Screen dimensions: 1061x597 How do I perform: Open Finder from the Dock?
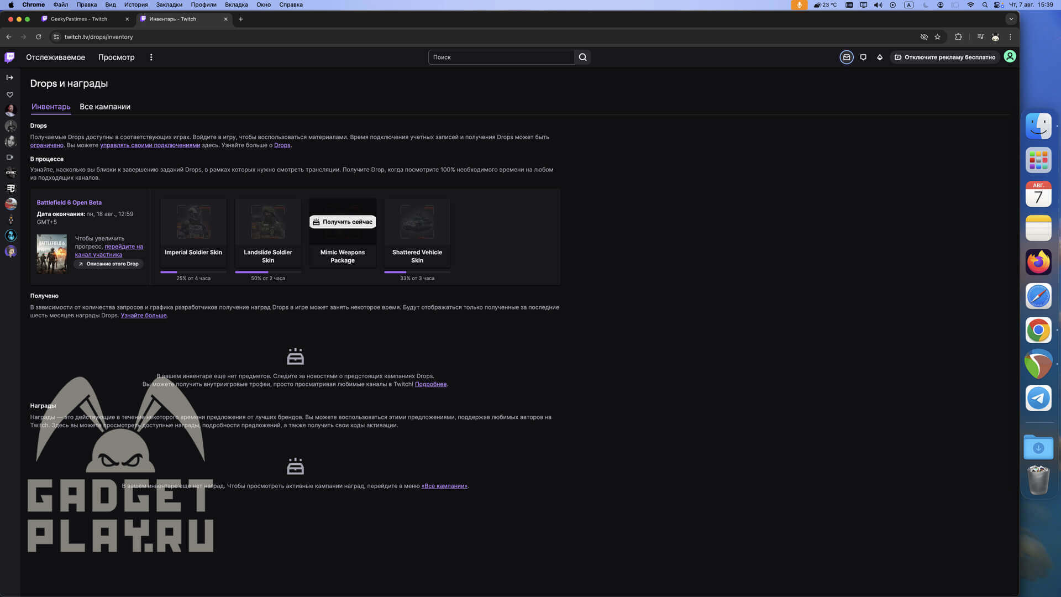pos(1038,126)
